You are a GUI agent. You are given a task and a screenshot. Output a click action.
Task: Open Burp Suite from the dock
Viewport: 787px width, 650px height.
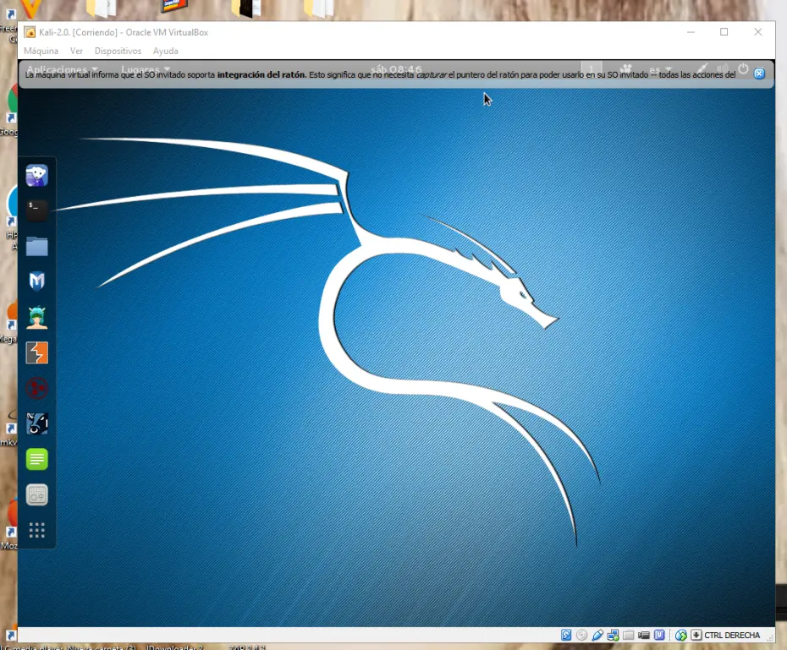36,352
